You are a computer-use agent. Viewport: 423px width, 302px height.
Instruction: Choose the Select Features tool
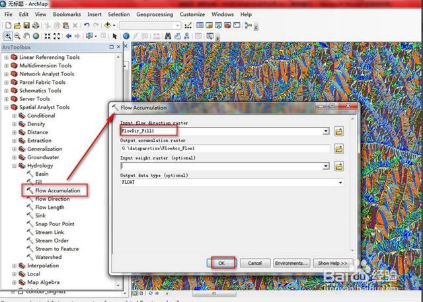pos(89,36)
